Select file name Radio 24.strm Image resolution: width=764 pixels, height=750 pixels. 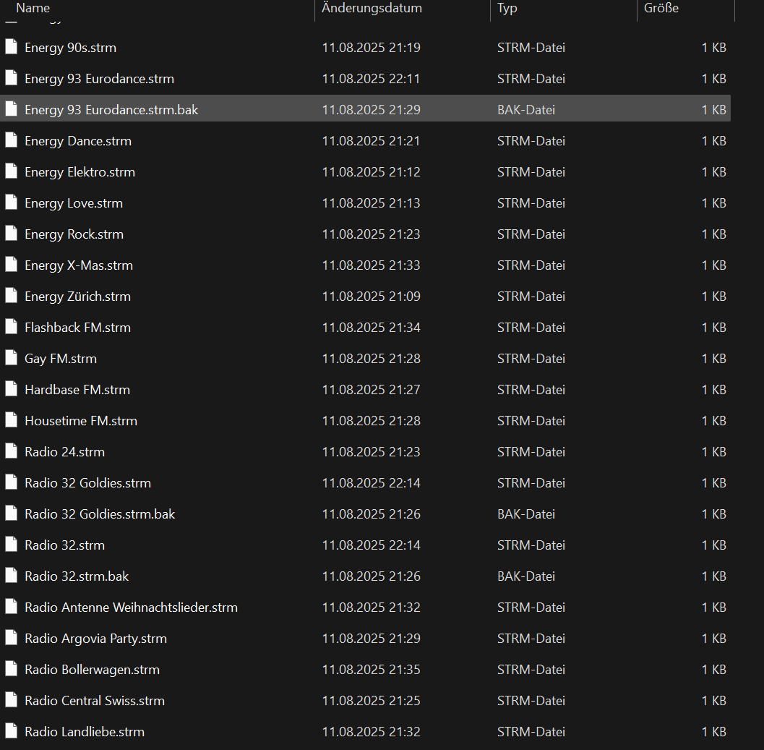(65, 452)
